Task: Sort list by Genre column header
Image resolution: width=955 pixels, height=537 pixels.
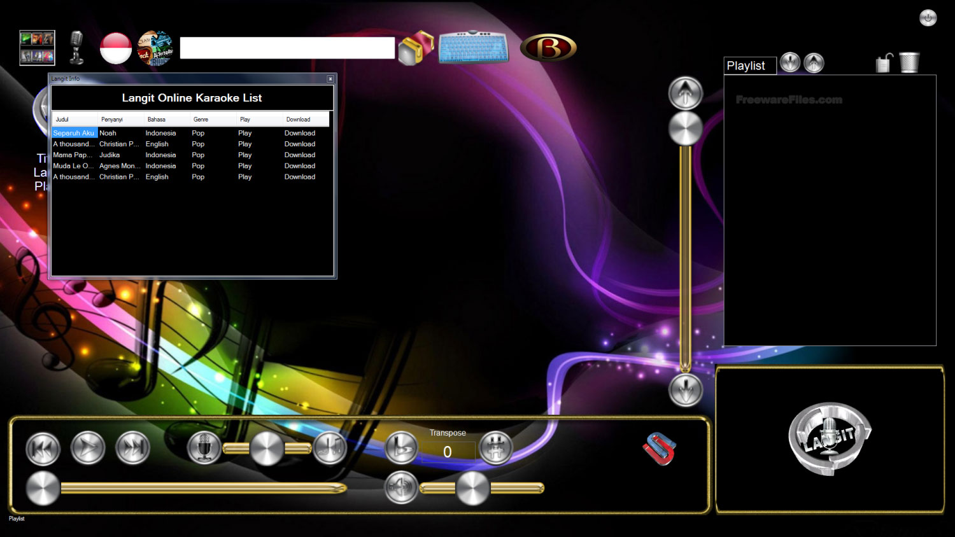Action: [213, 119]
